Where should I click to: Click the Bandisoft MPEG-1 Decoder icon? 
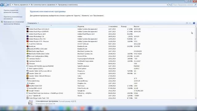tap(27, 49)
